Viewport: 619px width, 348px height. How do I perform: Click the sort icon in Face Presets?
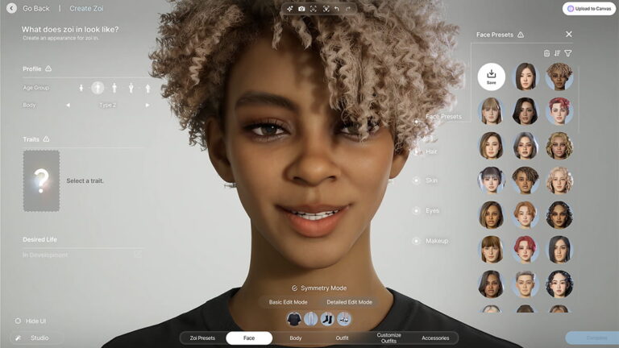pyautogui.click(x=558, y=53)
